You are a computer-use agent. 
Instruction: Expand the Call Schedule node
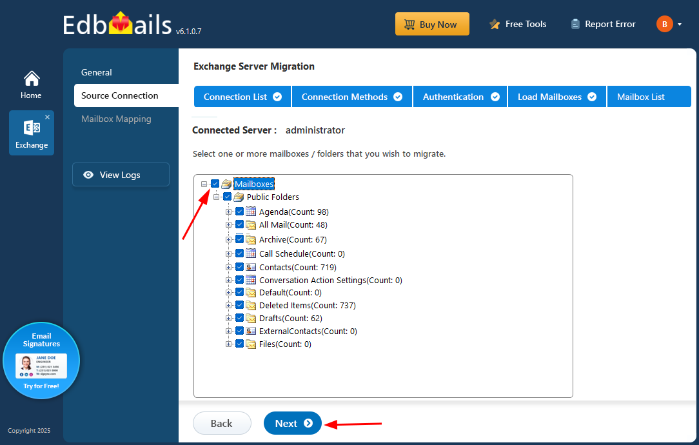point(228,253)
